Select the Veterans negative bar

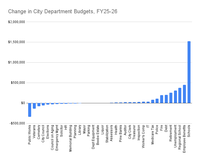tap(34, 106)
